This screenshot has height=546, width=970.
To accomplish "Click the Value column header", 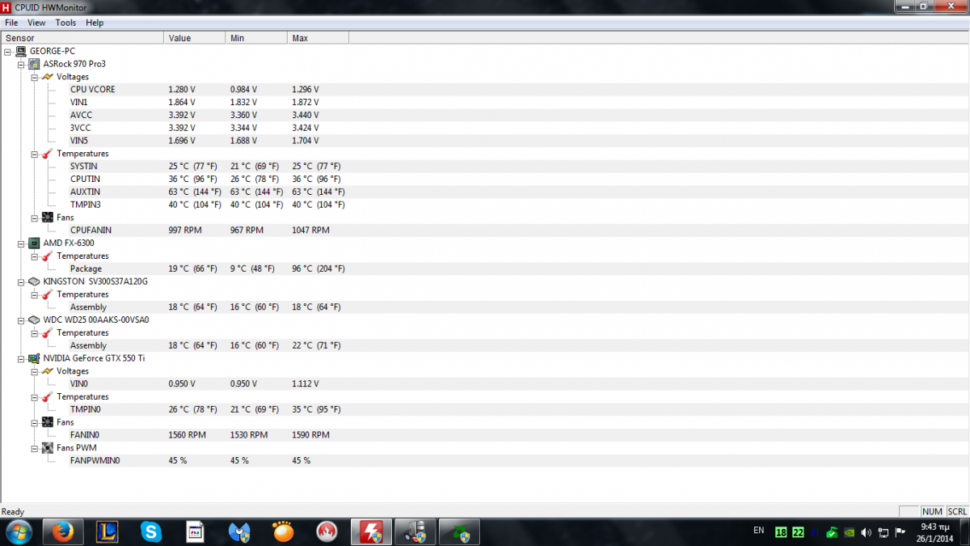I will pos(195,38).
